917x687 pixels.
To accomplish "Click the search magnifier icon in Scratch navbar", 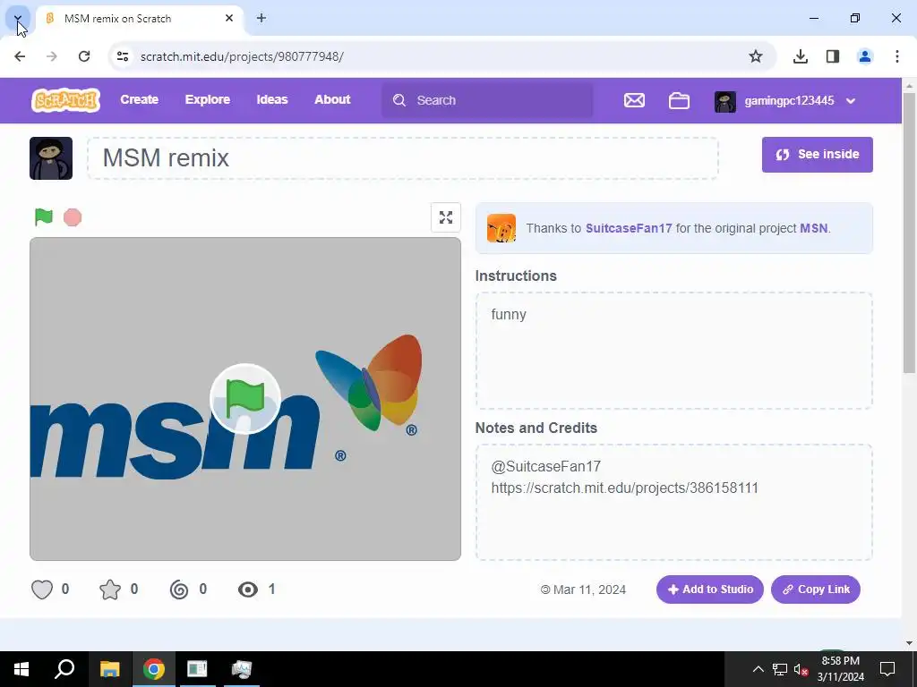I will coord(399,100).
